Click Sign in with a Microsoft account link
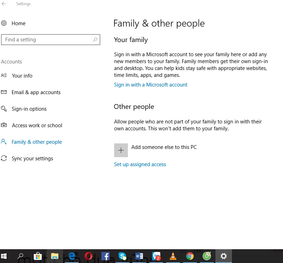This screenshot has width=283, height=263. 151,85
